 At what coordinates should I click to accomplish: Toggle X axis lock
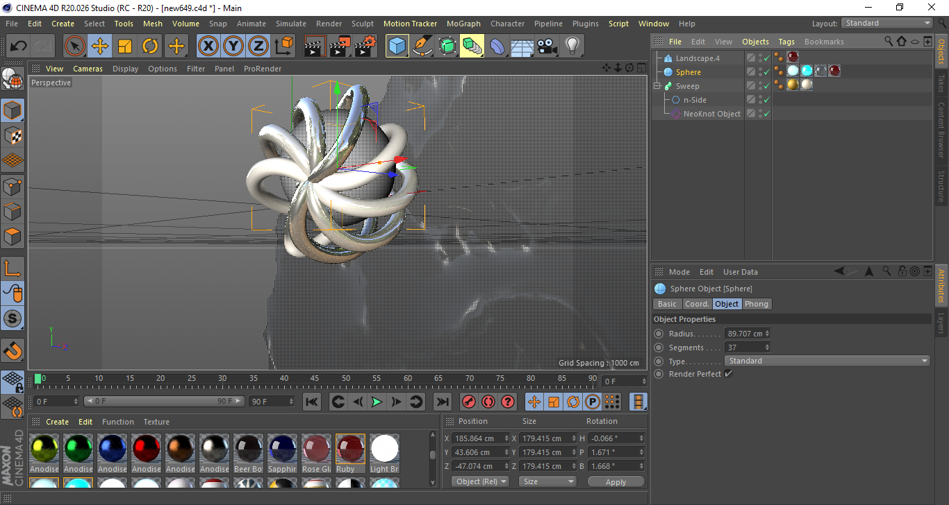[x=208, y=46]
